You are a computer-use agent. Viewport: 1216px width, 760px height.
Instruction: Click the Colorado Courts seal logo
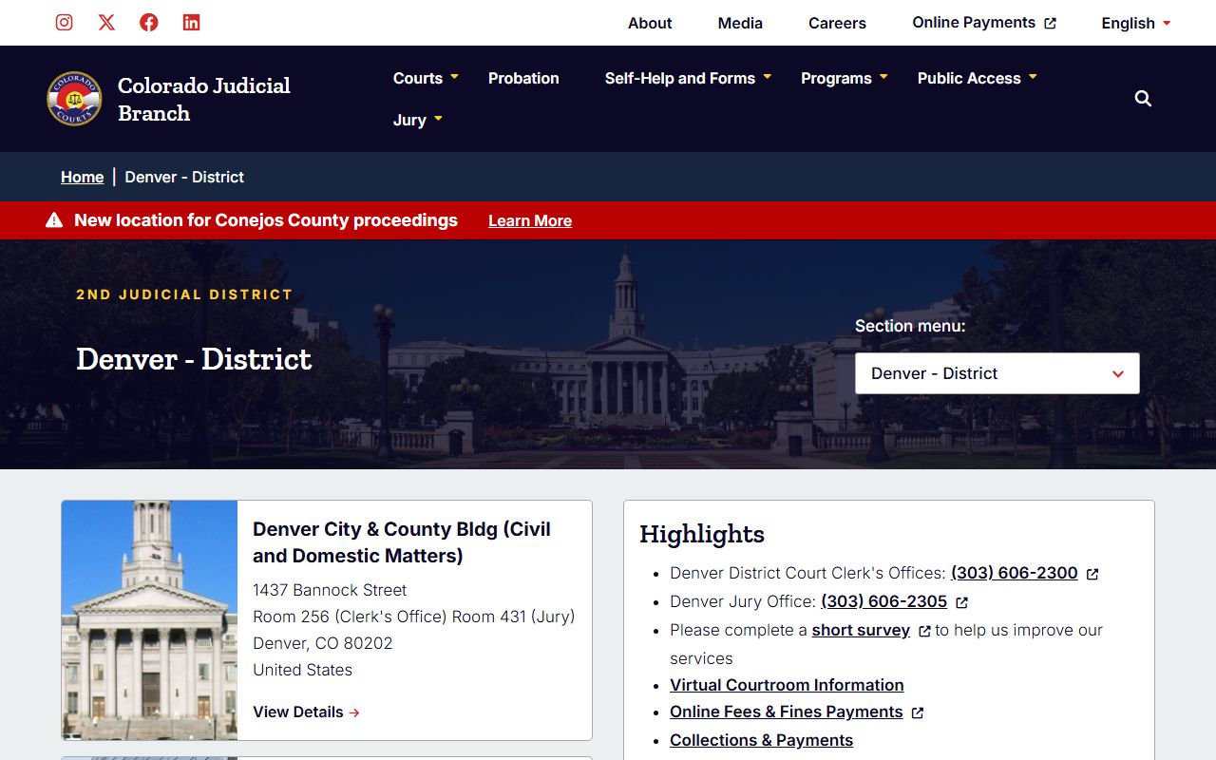pos(74,99)
